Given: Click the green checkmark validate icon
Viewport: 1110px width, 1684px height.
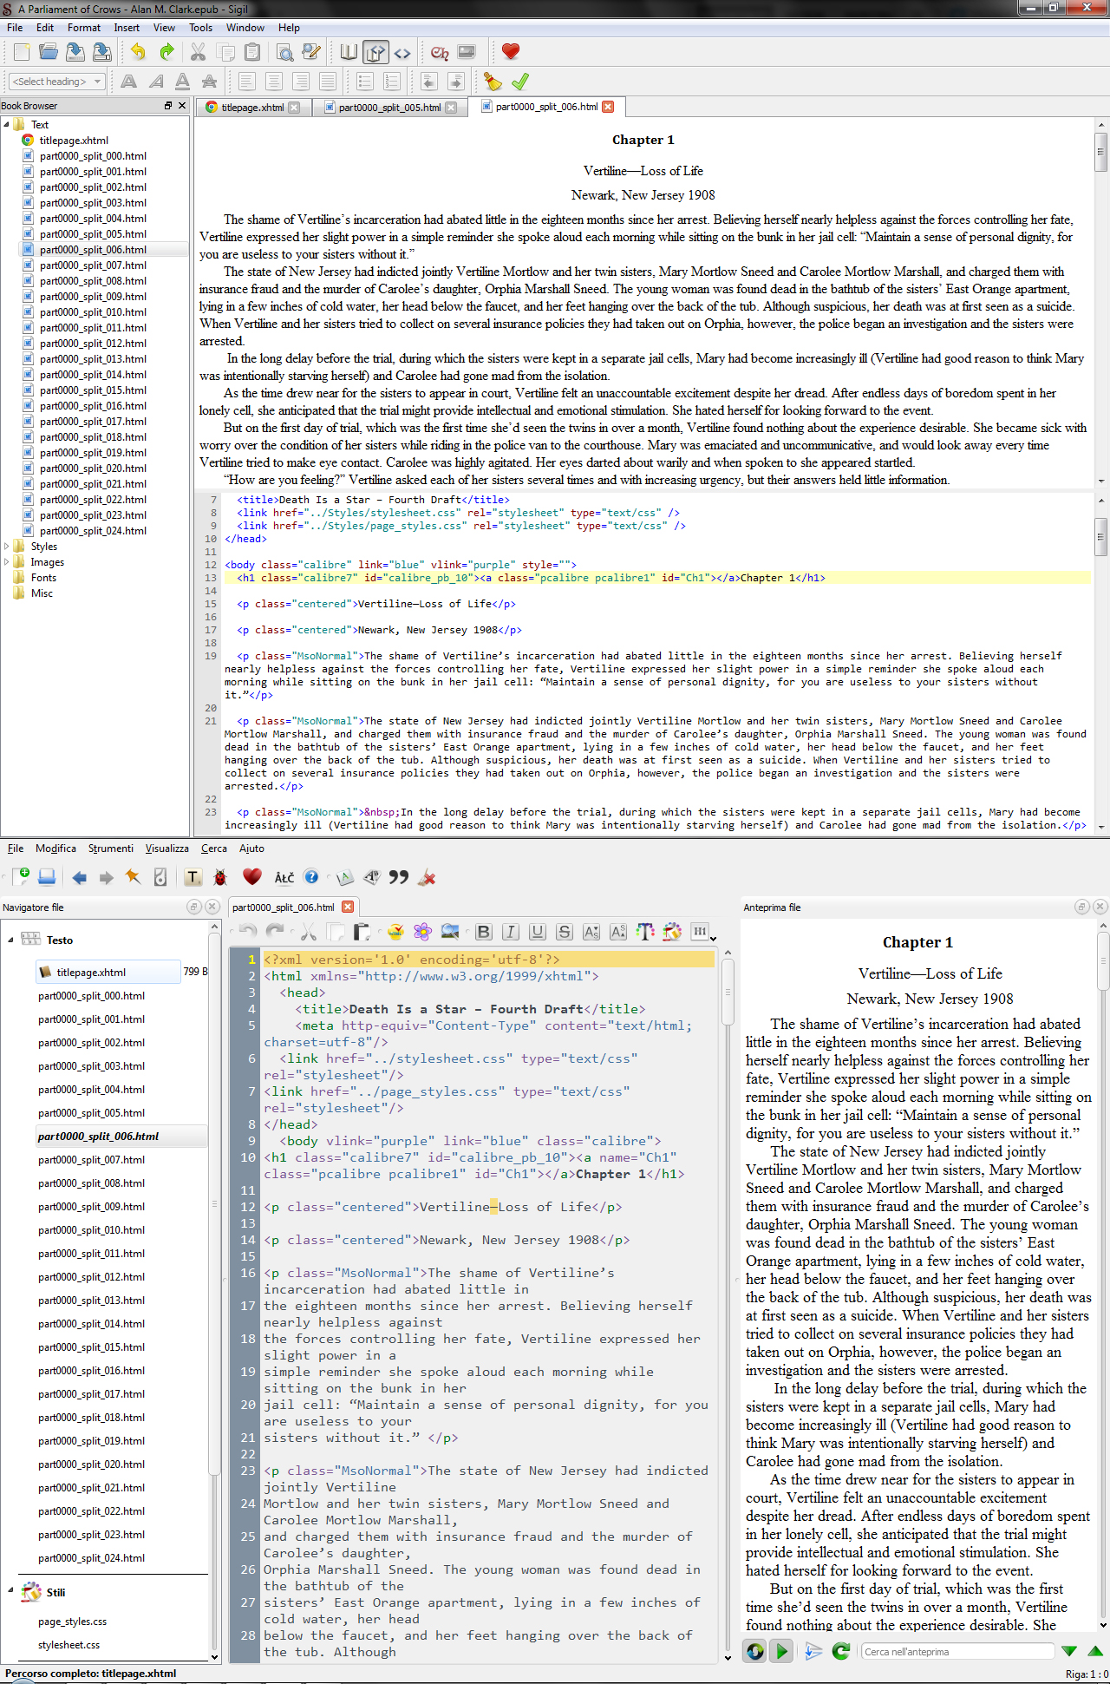Looking at the screenshot, I should (x=520, y=82).
